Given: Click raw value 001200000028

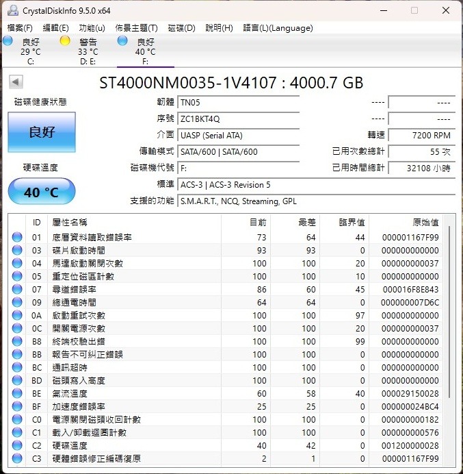Looking at the screenshot, I should pyautogui.click(x=410, y=445).
